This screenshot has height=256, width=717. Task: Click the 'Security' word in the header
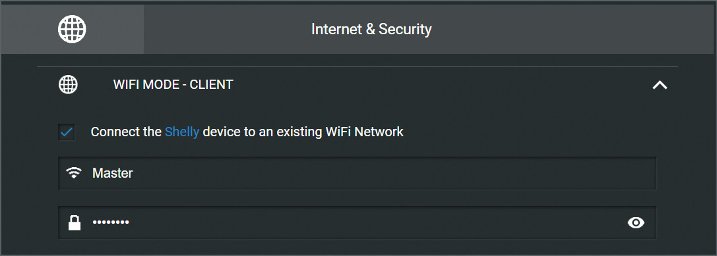(x=405, y=30)
